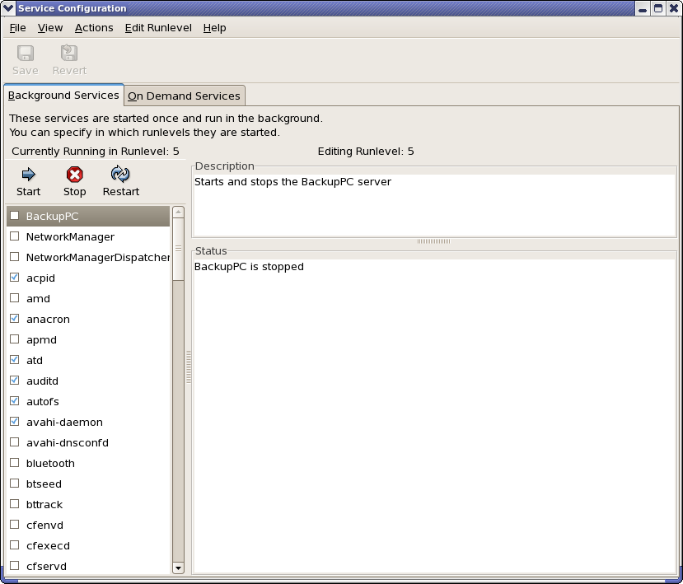
Task: Close the Service Configuration window
Action: pyautogui.click(x=673, y=8)
